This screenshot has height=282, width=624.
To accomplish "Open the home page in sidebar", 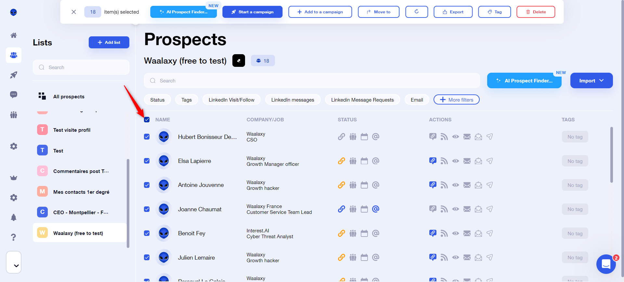I will (x=14, y=35).
